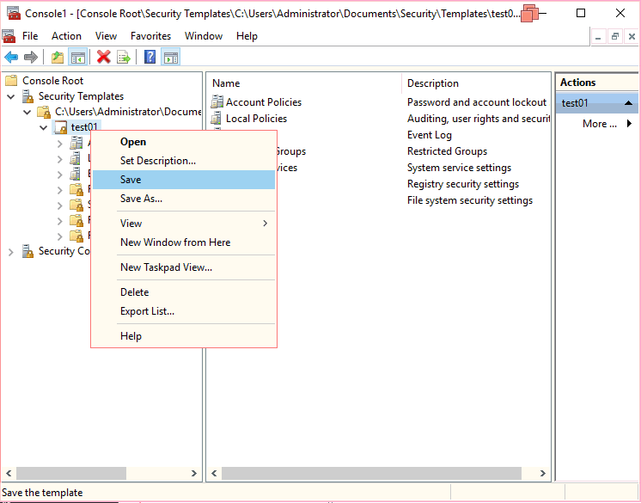Collapse the Security Templates tree node
Screen dimensions: 641x503
point(11,96)
